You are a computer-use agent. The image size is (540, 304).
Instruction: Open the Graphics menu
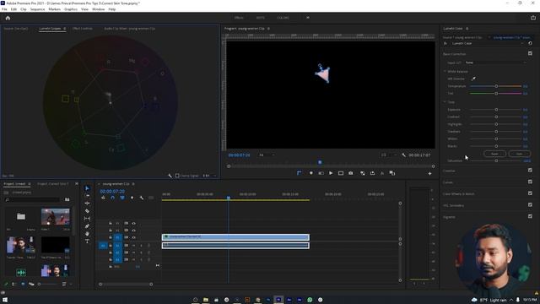pyautogui.click(x=71, y=9)
